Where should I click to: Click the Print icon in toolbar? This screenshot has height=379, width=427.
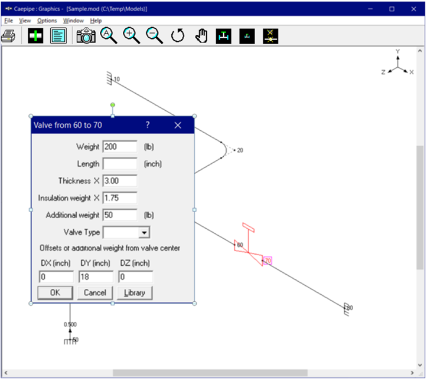click(x=8, y=36)
